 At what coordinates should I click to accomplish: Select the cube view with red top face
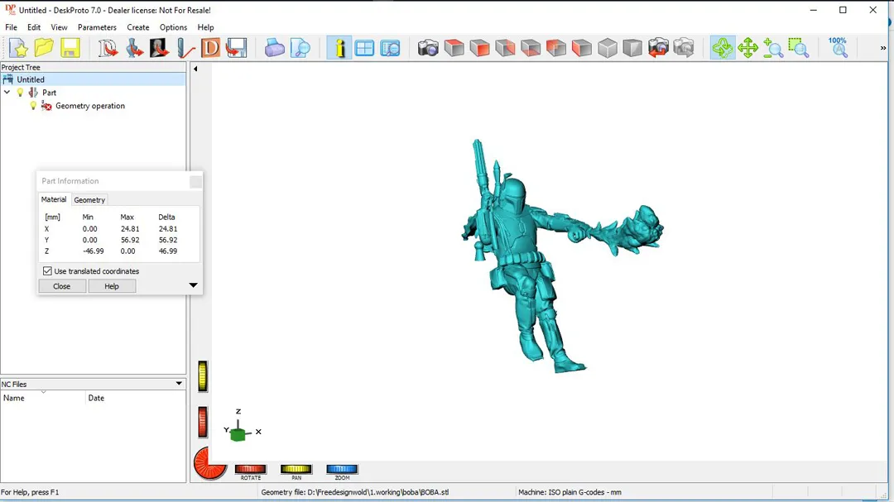[x=454, y=48]
